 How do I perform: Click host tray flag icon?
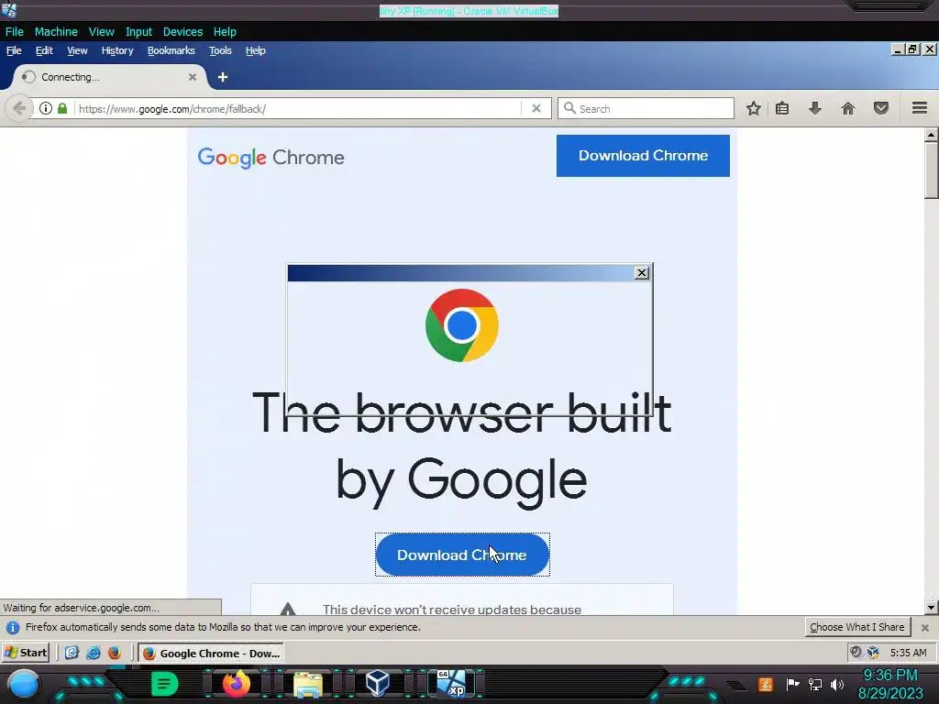tap(793, 684)
